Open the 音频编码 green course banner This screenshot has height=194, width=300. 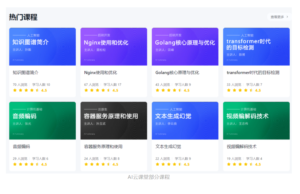coord(42,121)
